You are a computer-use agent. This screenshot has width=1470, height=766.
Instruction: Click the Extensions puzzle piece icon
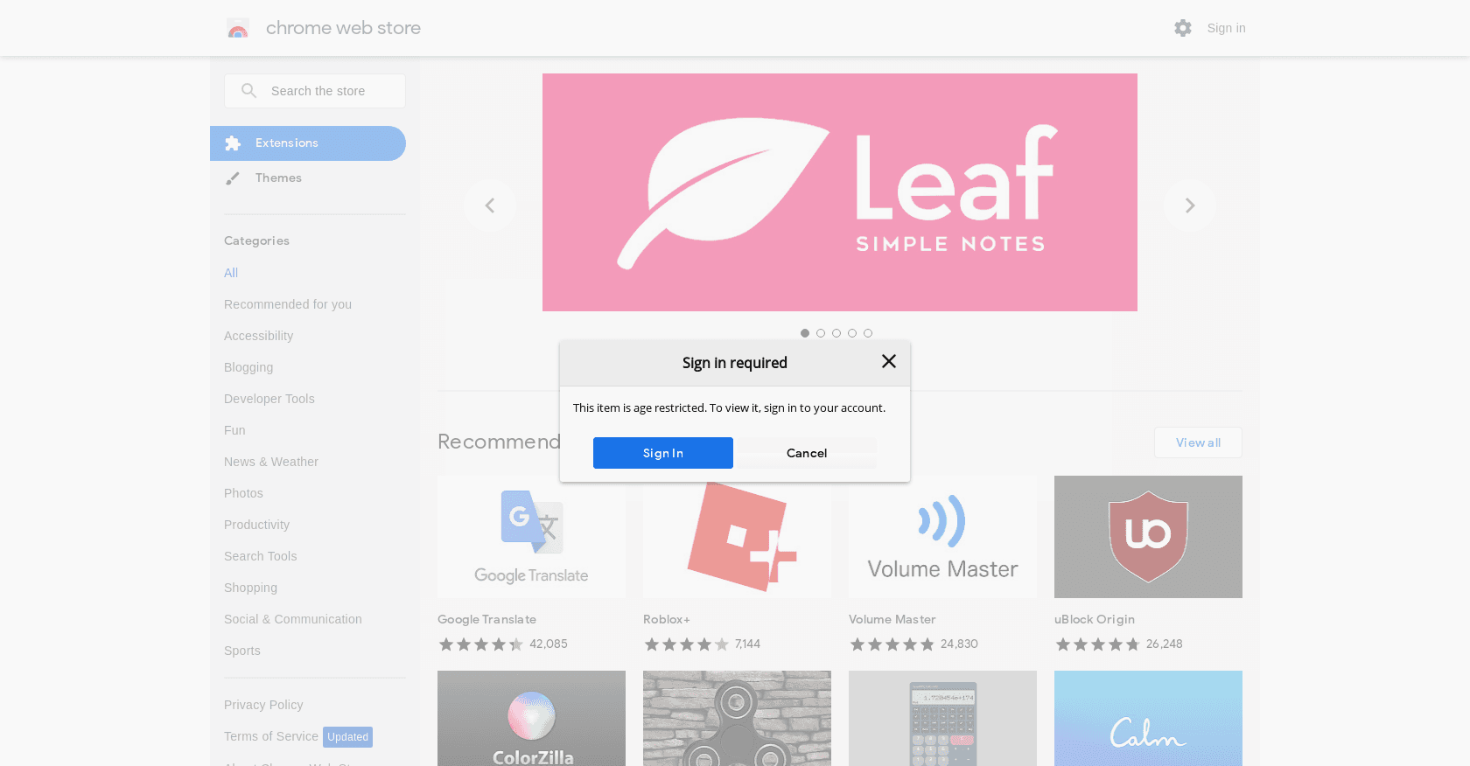coord(233,143)
